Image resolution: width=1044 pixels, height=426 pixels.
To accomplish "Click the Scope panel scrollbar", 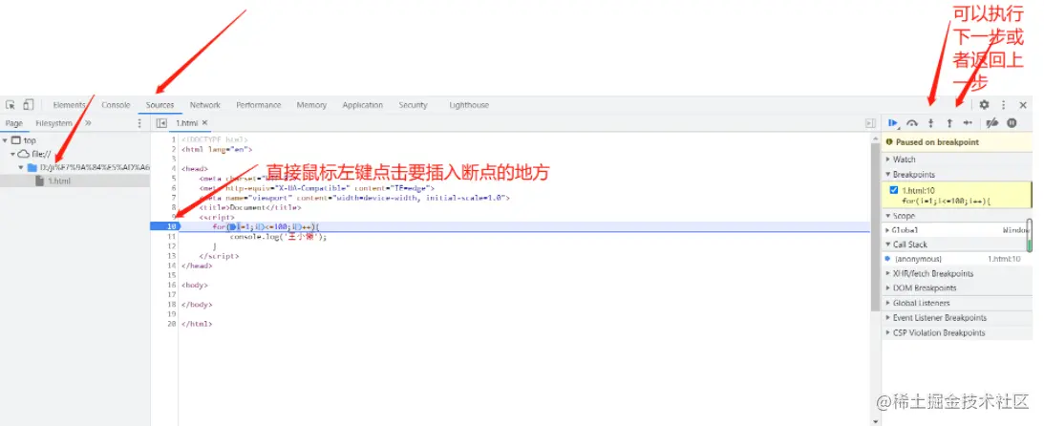I will pos(1030,236).
